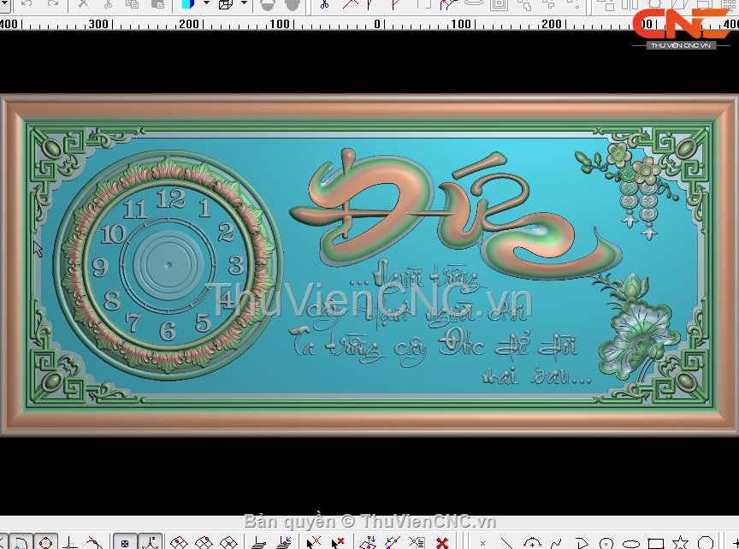
Task: Click the large red X delete icon
Action: point(441,543)
